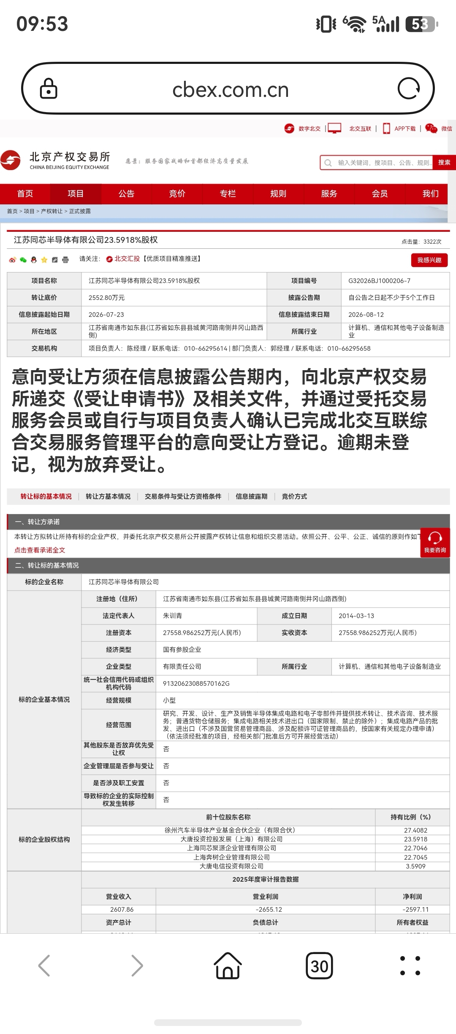Image resolution: width=456 pixels, height=1034 pixels.
Task: Share via the QQ penguin icon
Action: (34, 260)
